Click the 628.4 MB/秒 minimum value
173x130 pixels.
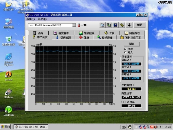pos(131,64)
